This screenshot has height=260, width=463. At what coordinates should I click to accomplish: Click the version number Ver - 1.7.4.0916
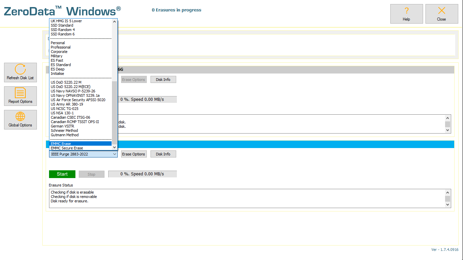pyautogui.click(x=445, y=250)
